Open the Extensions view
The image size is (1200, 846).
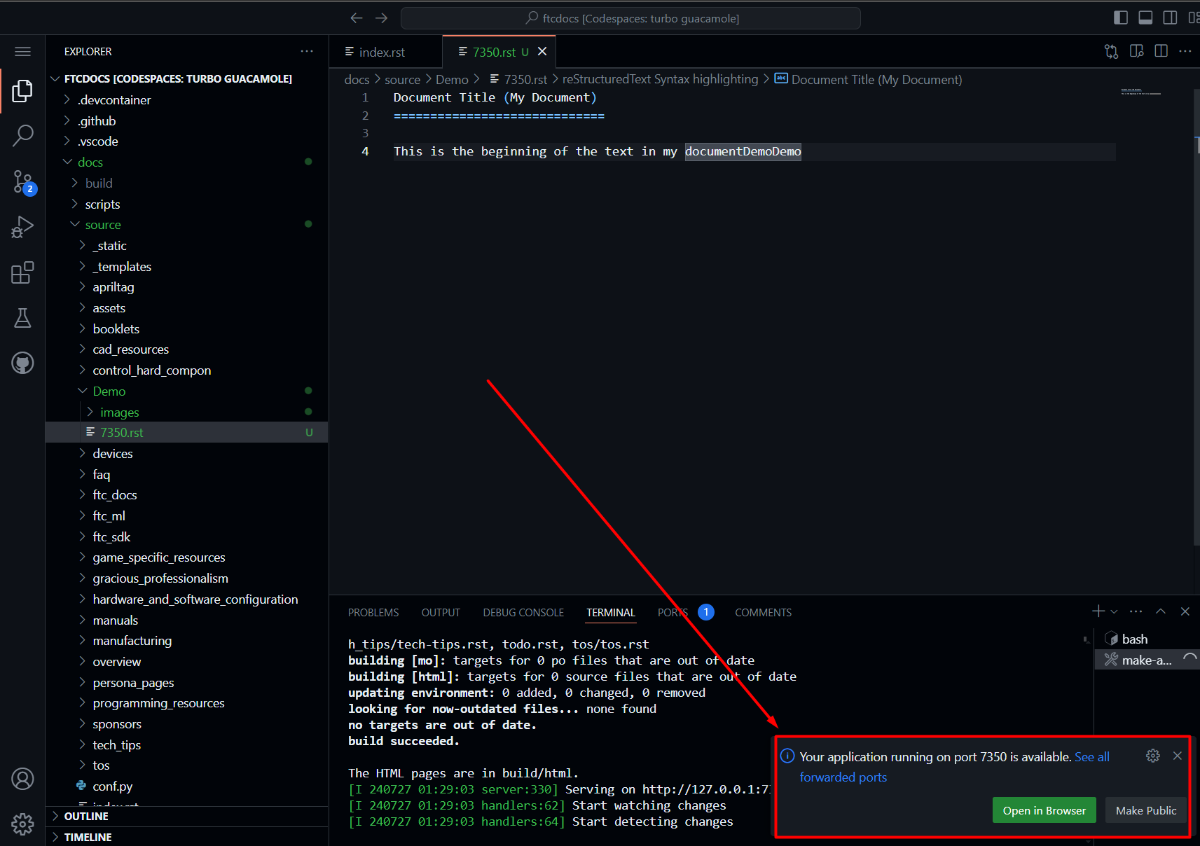pyautogui.click(x=22, y=272)
